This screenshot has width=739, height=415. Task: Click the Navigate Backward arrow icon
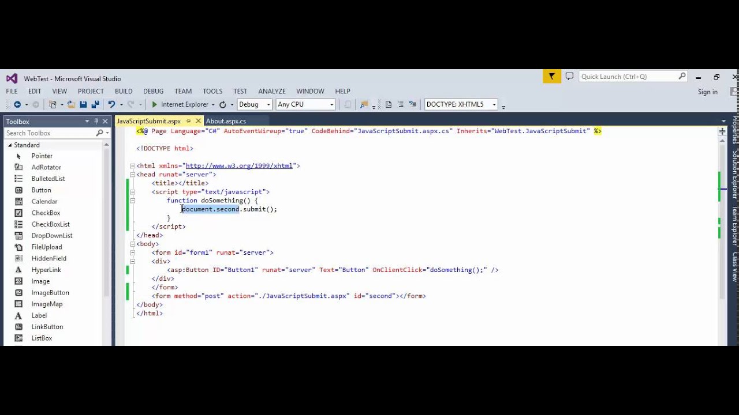(x=17, y=104)
